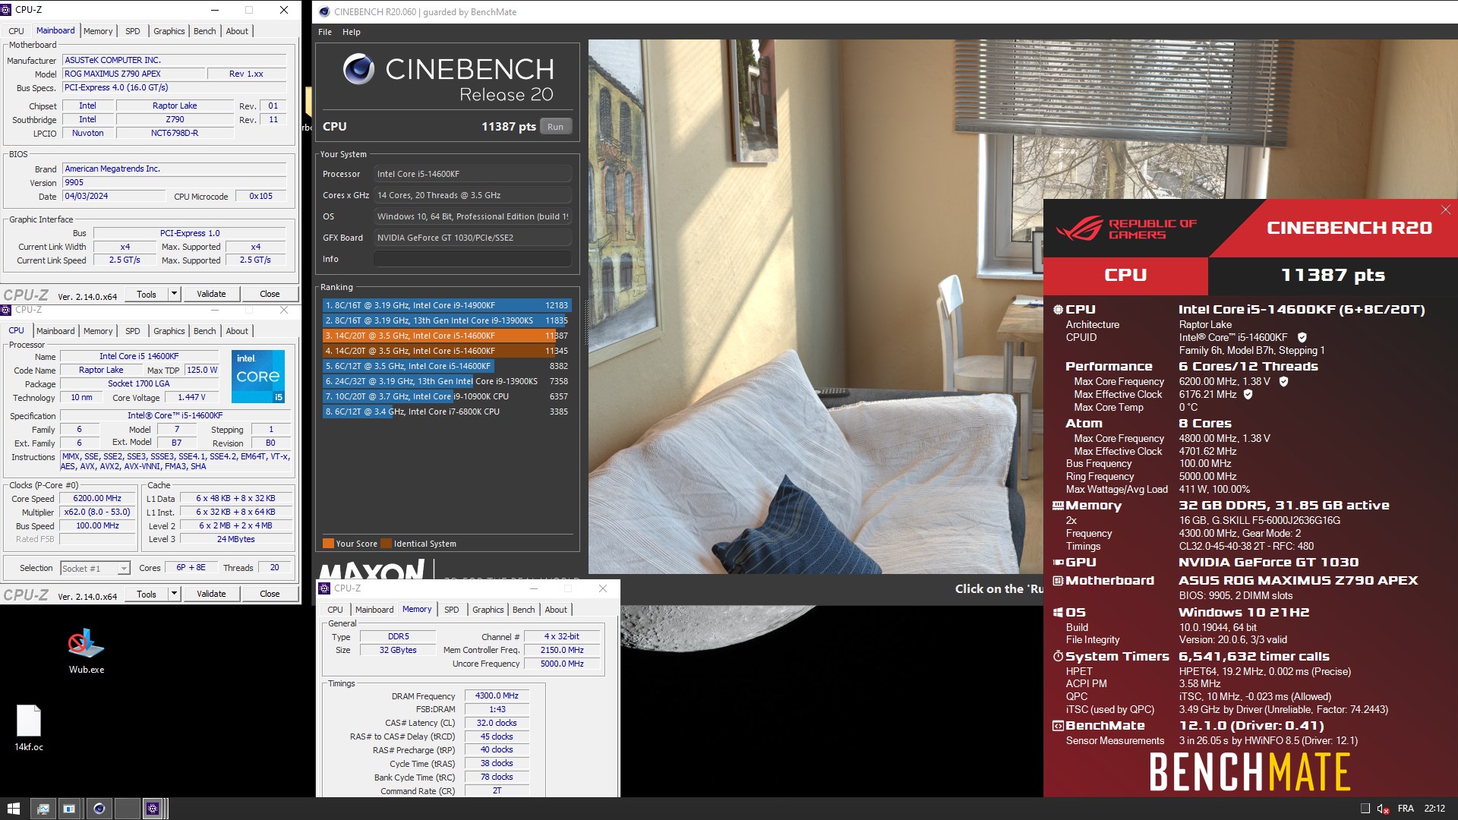This screenshot has height=820, width=1458.
Task: Click the 4300.0 MHz DRAM Frequency value
Action: point(497,695)
